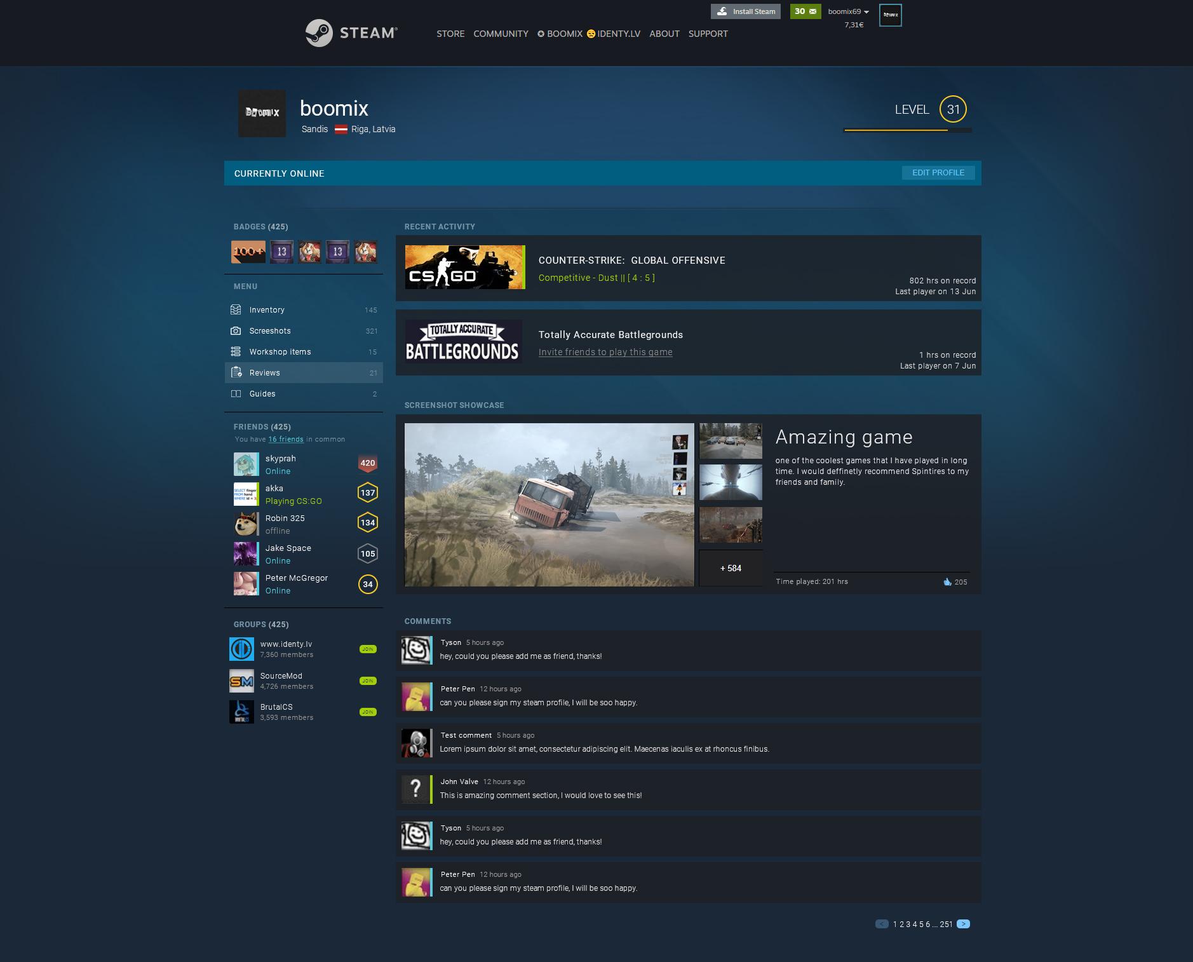
Task: Click Test comment's gas mask avatar
Action: (x=415, y=743)
